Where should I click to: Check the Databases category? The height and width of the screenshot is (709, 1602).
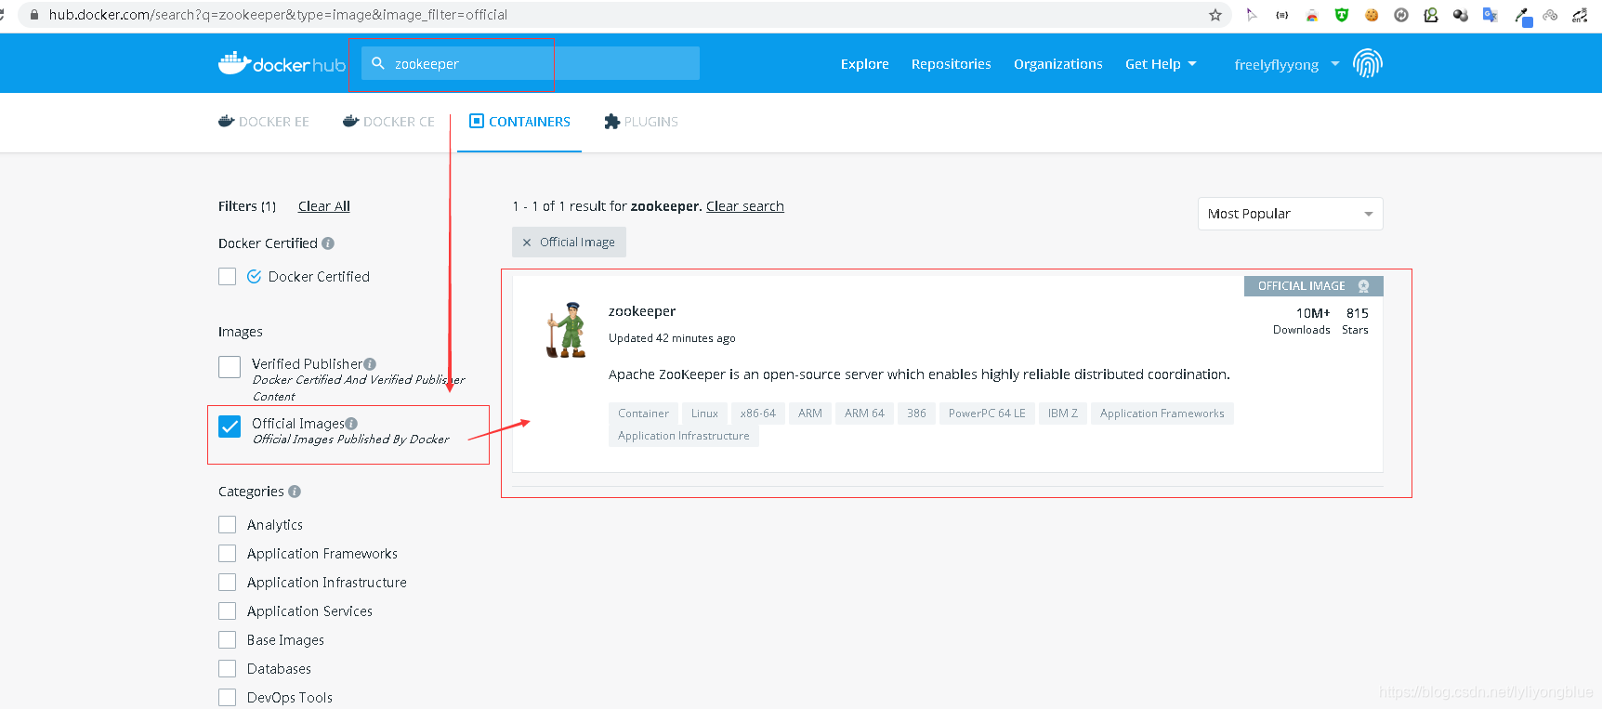tap(227, 669)
